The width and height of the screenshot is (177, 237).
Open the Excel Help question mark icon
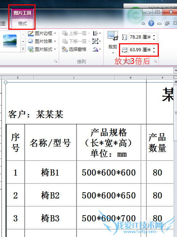point(151,23)
